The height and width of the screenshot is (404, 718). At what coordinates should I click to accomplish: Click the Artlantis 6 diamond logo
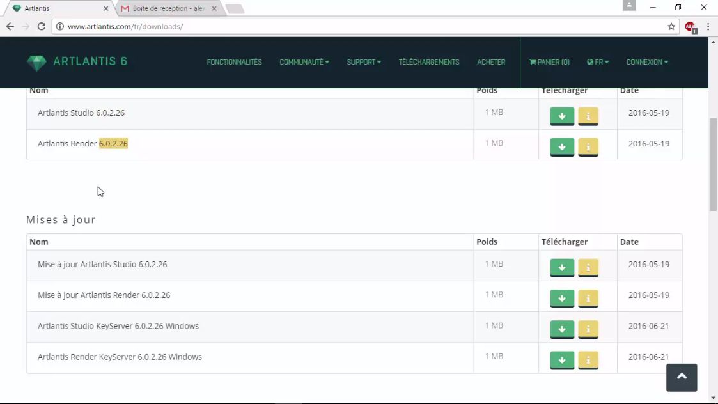pyautogui.click(x=36, y=62)
